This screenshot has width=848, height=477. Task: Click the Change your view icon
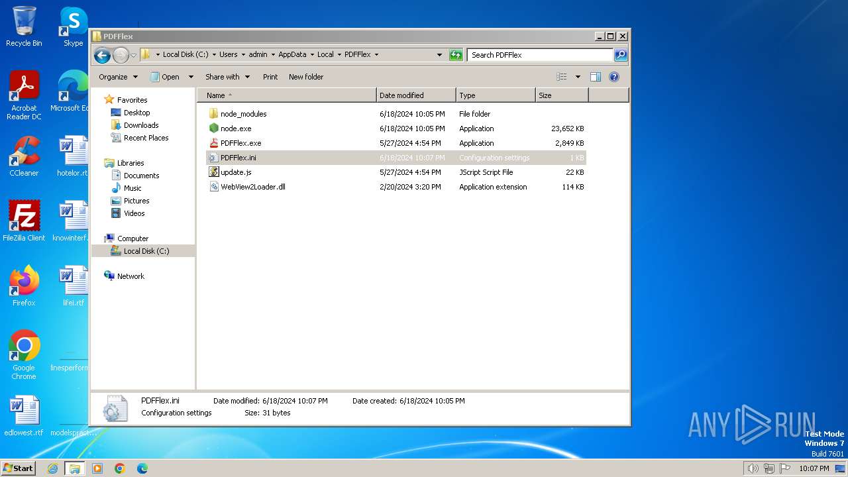pyautogui.click(x=562, y=77)
